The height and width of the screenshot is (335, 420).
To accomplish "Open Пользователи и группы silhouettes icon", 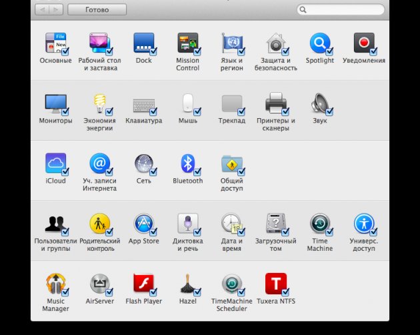I will (55, 224).
